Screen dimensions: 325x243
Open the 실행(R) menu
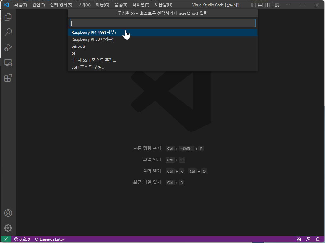coord(121,5)
